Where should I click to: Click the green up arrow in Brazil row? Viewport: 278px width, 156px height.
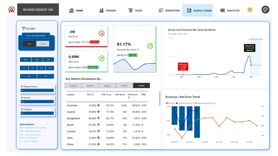tap(98, 124)
